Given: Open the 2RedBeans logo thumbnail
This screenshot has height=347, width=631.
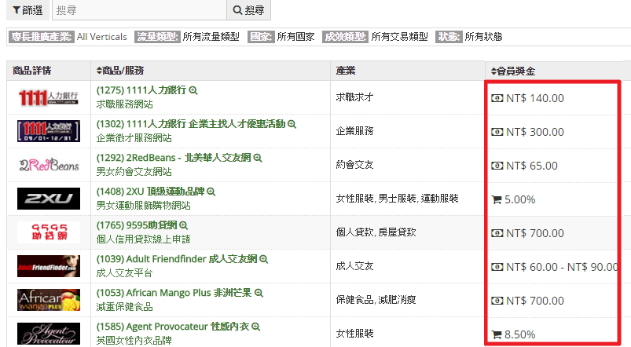Looking at the screenshot, I should coord(48,165).
